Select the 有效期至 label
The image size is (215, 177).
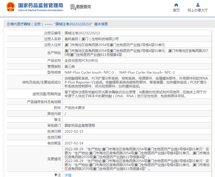(54, 143)
